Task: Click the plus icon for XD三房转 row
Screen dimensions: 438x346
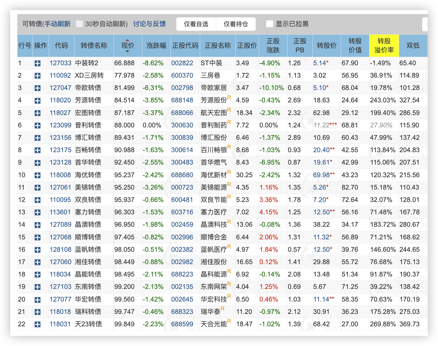Action: point(37,76)
